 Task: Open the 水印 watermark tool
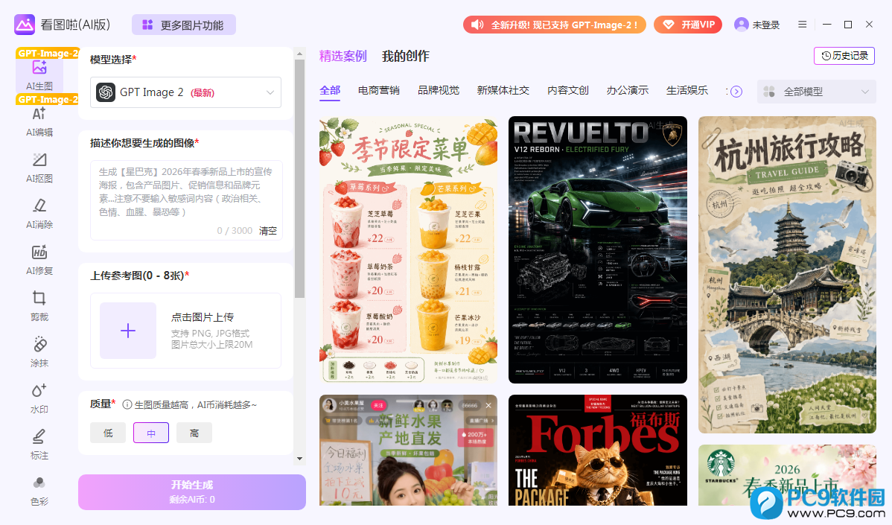pyautogui.click(x=39, y=398)
